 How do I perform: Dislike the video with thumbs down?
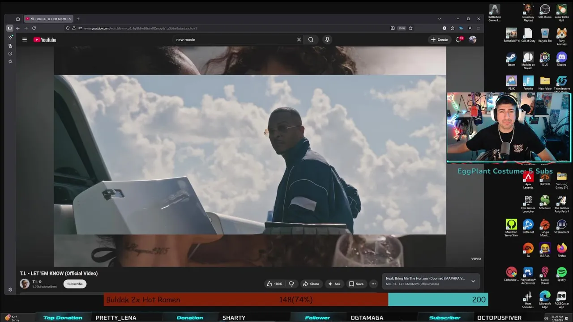pos(291,284)
